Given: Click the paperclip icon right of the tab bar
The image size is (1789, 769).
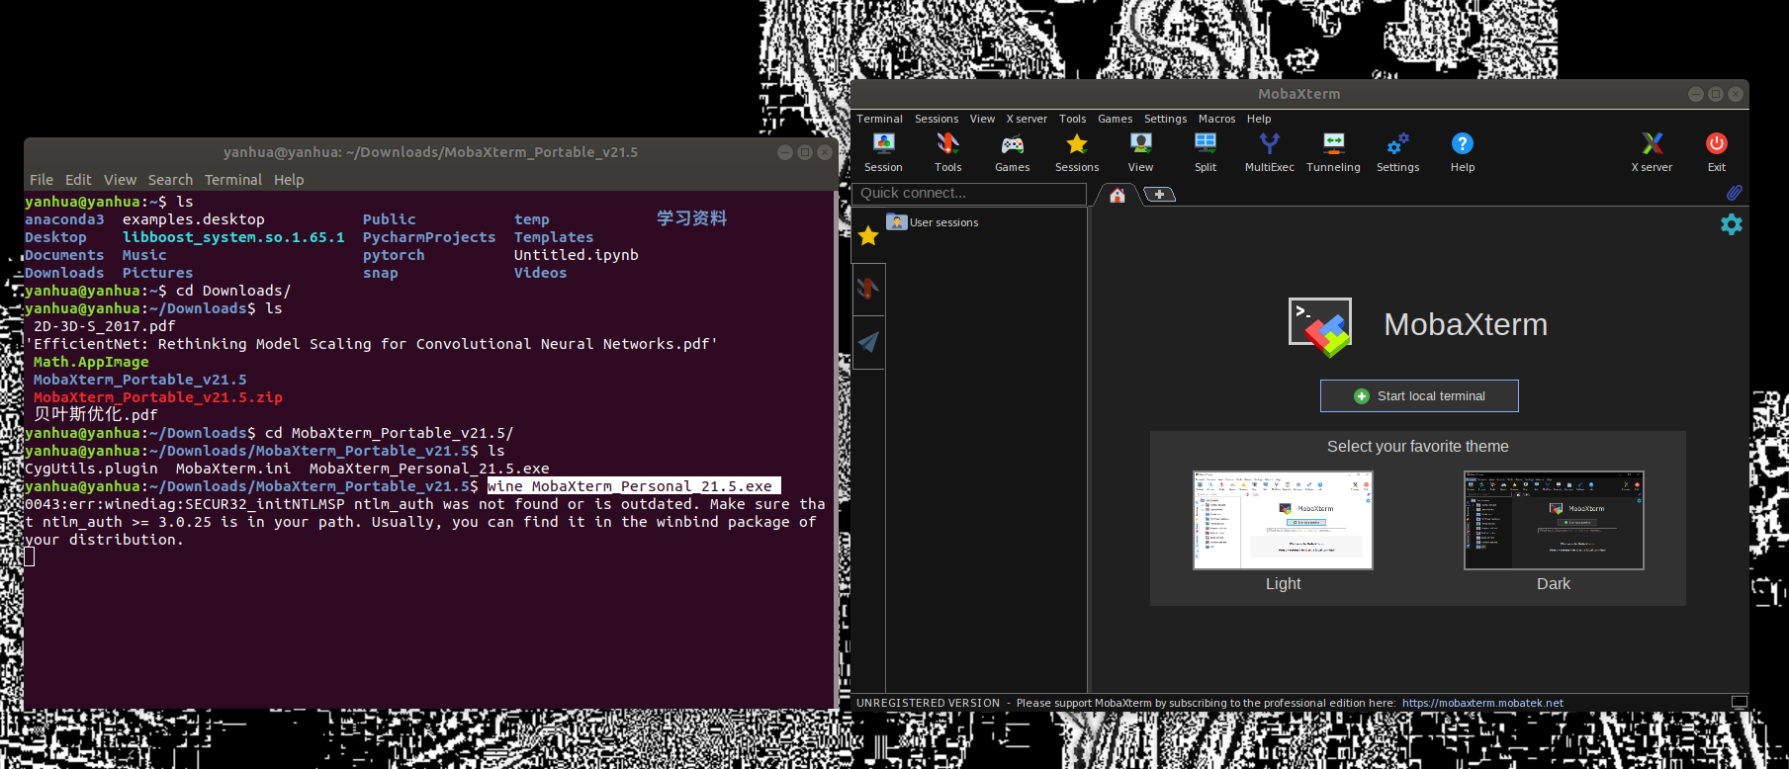Looking at the screenshot, I should pyautogui.click(x=1734, y=193).
